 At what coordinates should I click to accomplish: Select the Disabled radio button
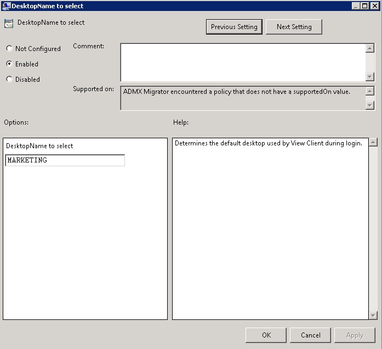9,80
